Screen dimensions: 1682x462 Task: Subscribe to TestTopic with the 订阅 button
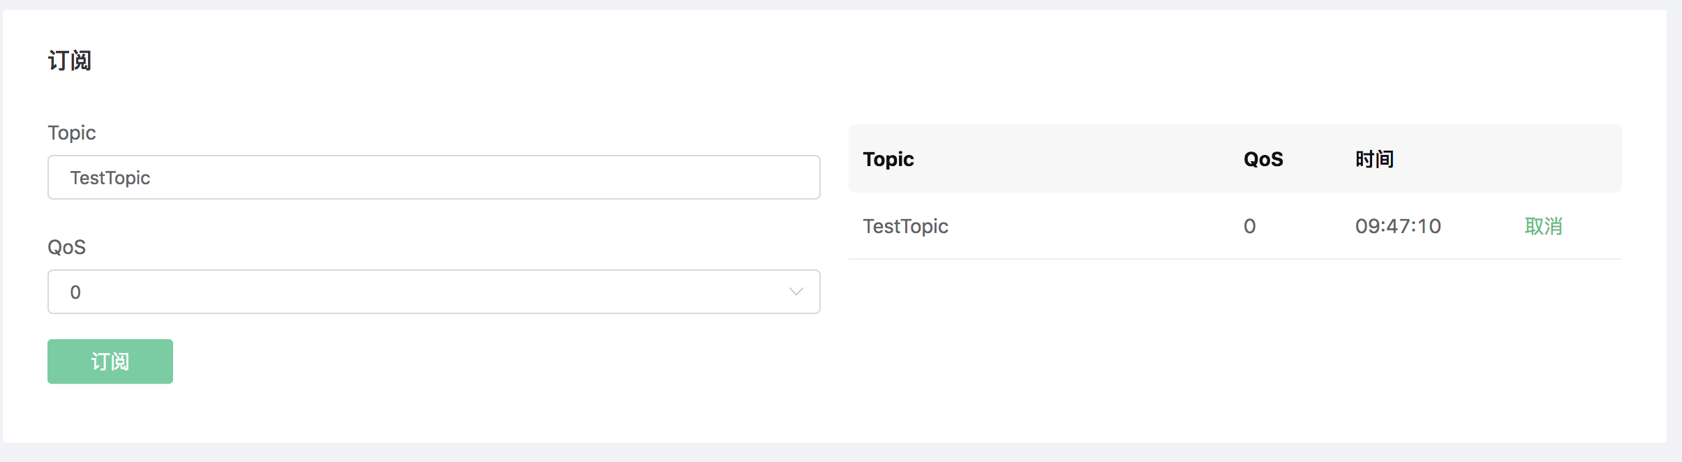coord(110,362)
